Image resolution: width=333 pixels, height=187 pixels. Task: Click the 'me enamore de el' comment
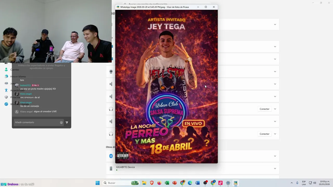30,97
